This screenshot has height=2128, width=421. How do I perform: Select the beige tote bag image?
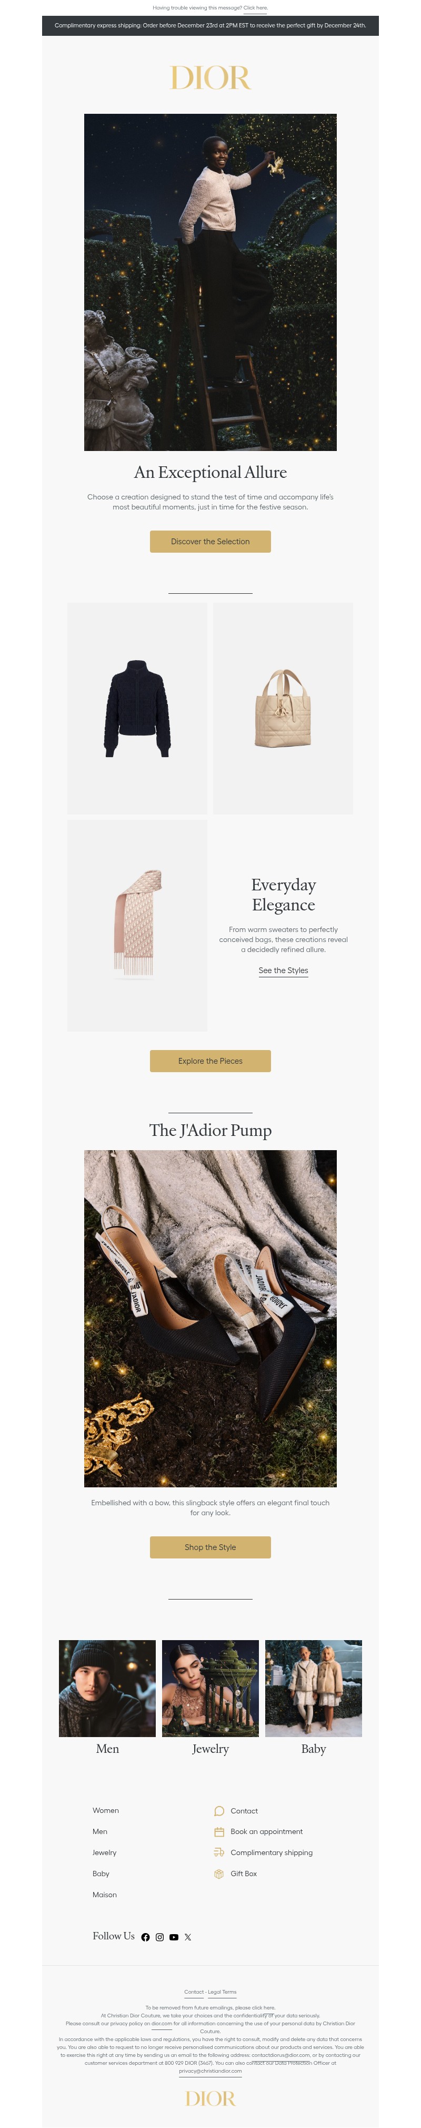tap(283, 708)
